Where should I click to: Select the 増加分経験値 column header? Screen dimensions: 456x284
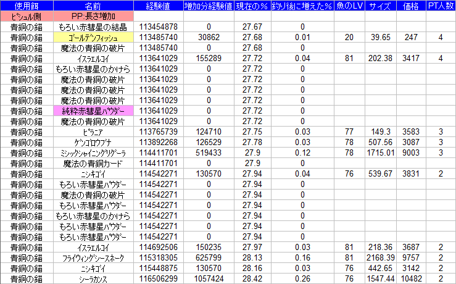208,6
